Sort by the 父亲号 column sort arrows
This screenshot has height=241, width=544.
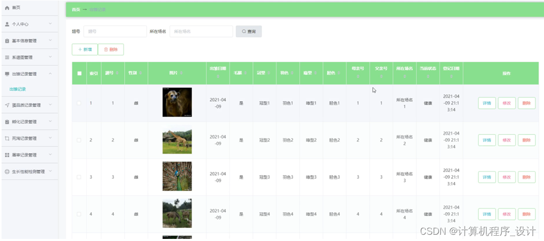point(381,76)
